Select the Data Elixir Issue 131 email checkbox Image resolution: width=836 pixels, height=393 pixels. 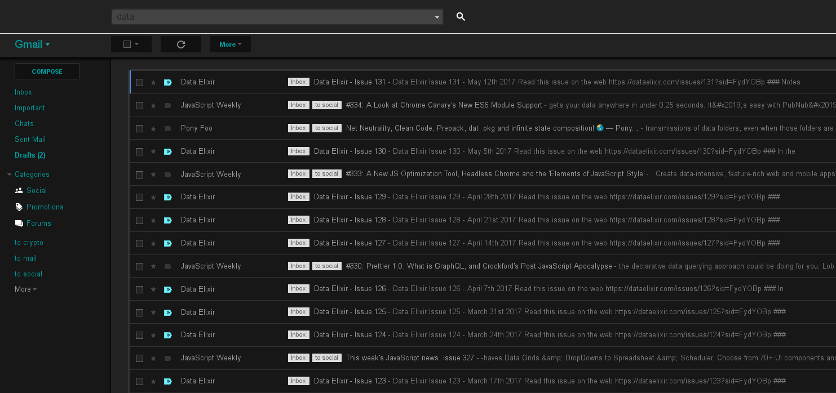pyautogui.click(x=139, y=82)
